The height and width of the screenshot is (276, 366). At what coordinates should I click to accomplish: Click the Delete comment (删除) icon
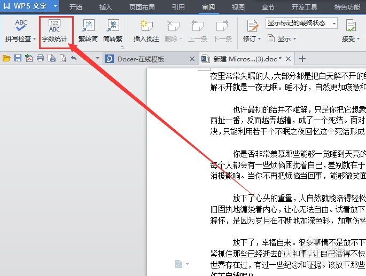click(x=173, y=26)
